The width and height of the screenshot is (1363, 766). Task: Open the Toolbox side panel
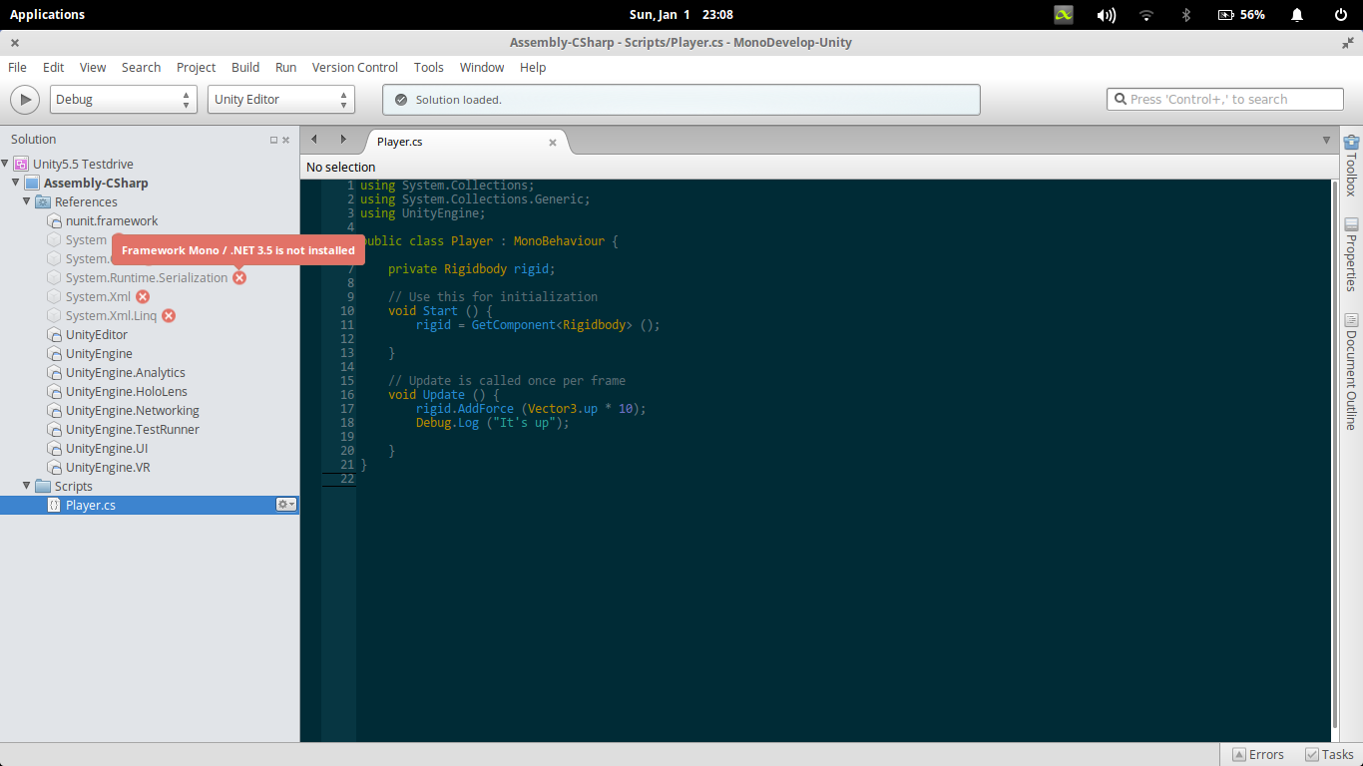pyautogui.click(x=1351, y=166)
